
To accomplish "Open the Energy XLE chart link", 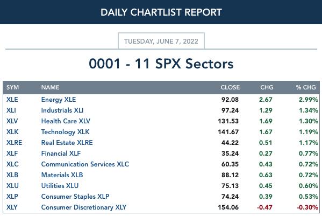I will [59, 100].
